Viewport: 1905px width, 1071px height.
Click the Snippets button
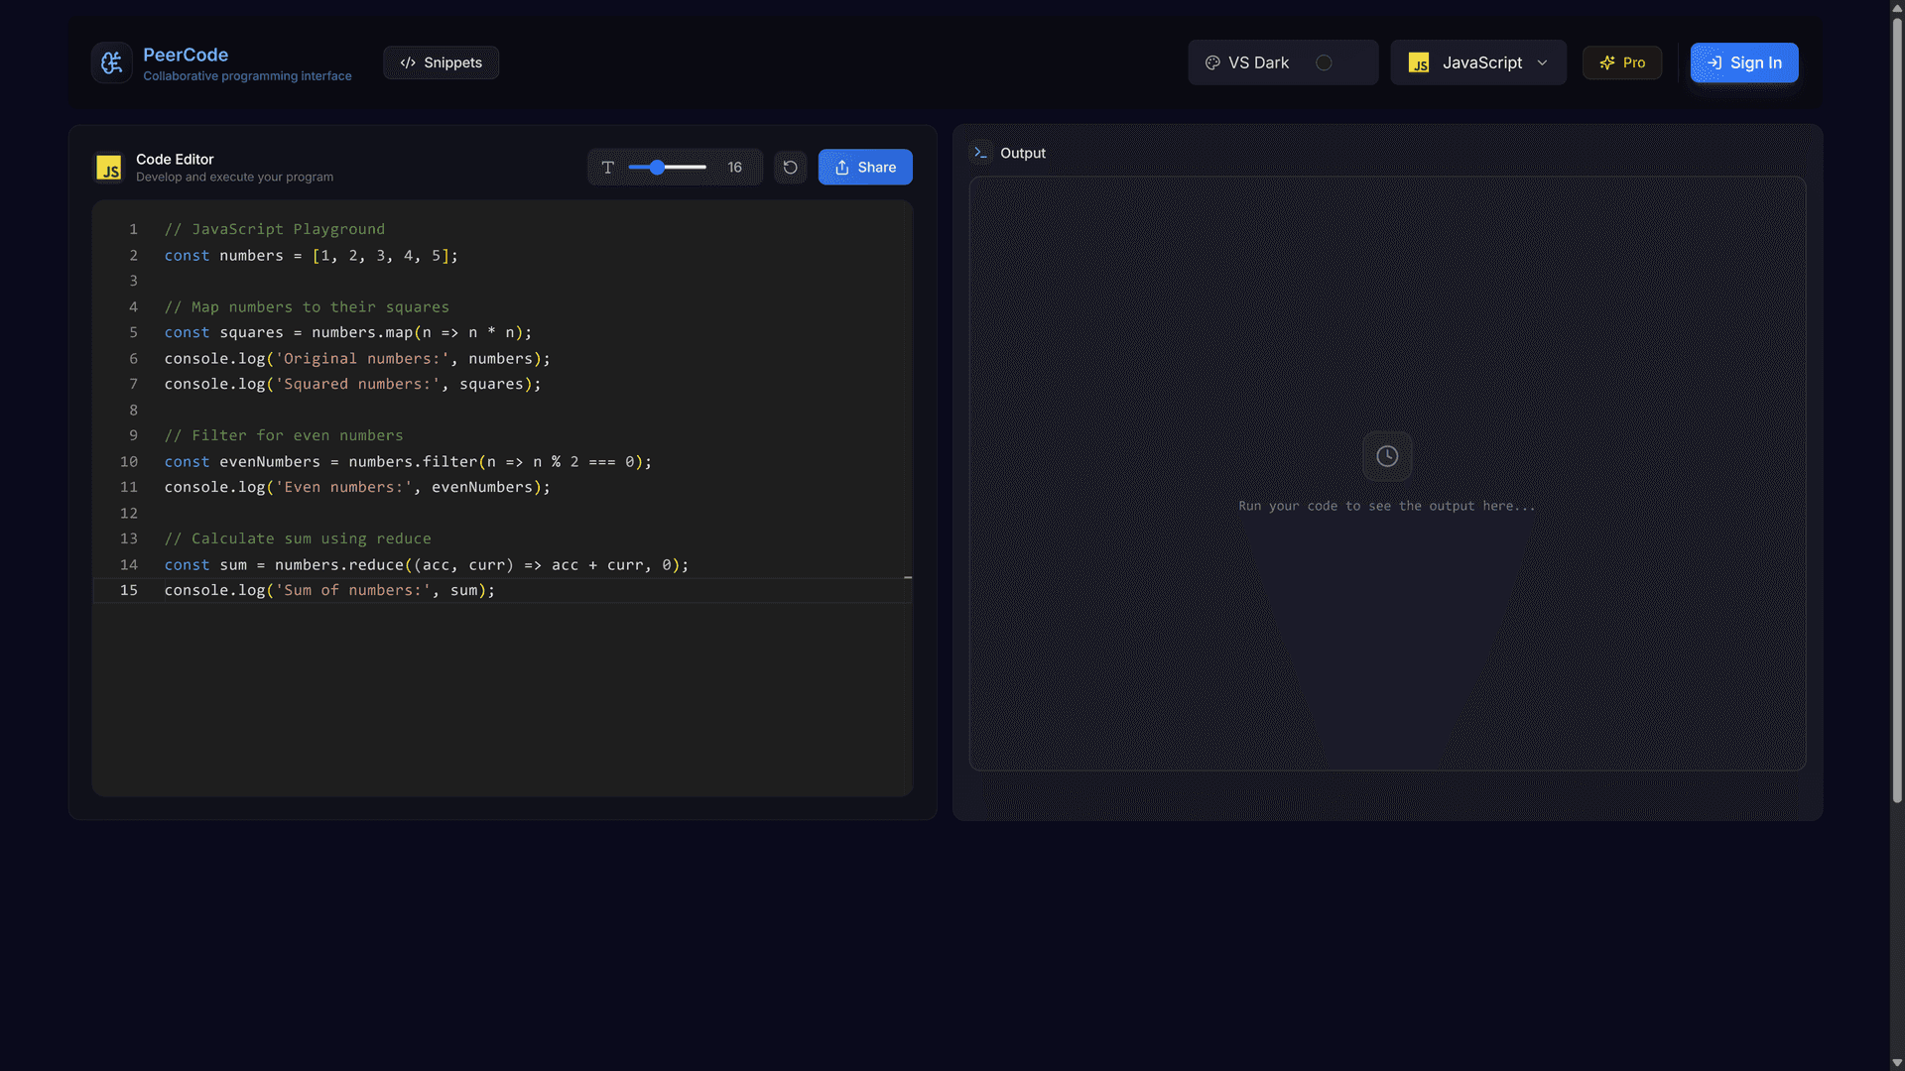coord(441,61)
